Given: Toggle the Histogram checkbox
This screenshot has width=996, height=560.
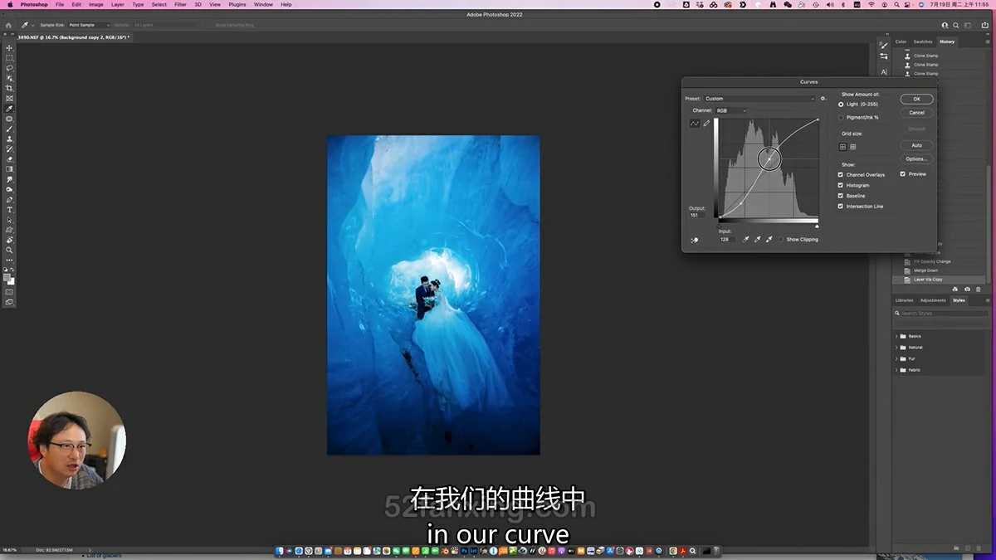Looking at the screenshot, I should point(841,185).
